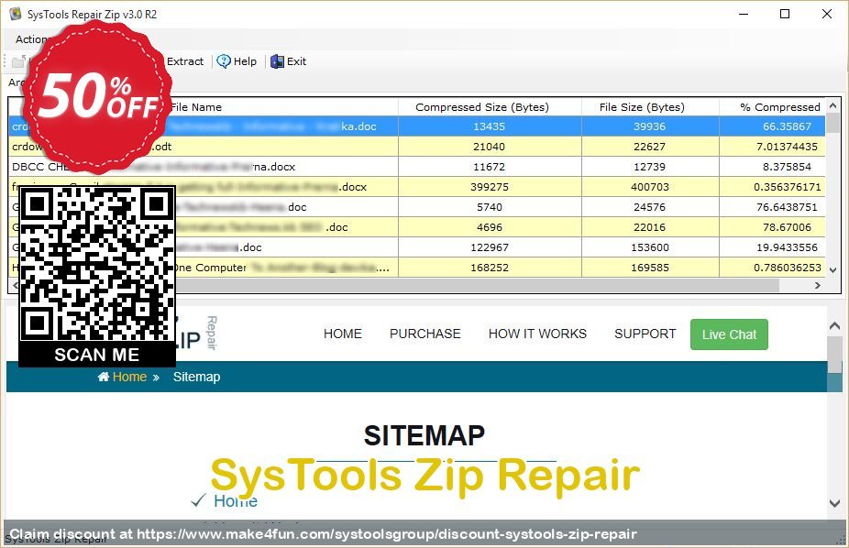Click the SysTools app icon in the title bar
Viewport: 849px width, 548px height.
point(16,14)
